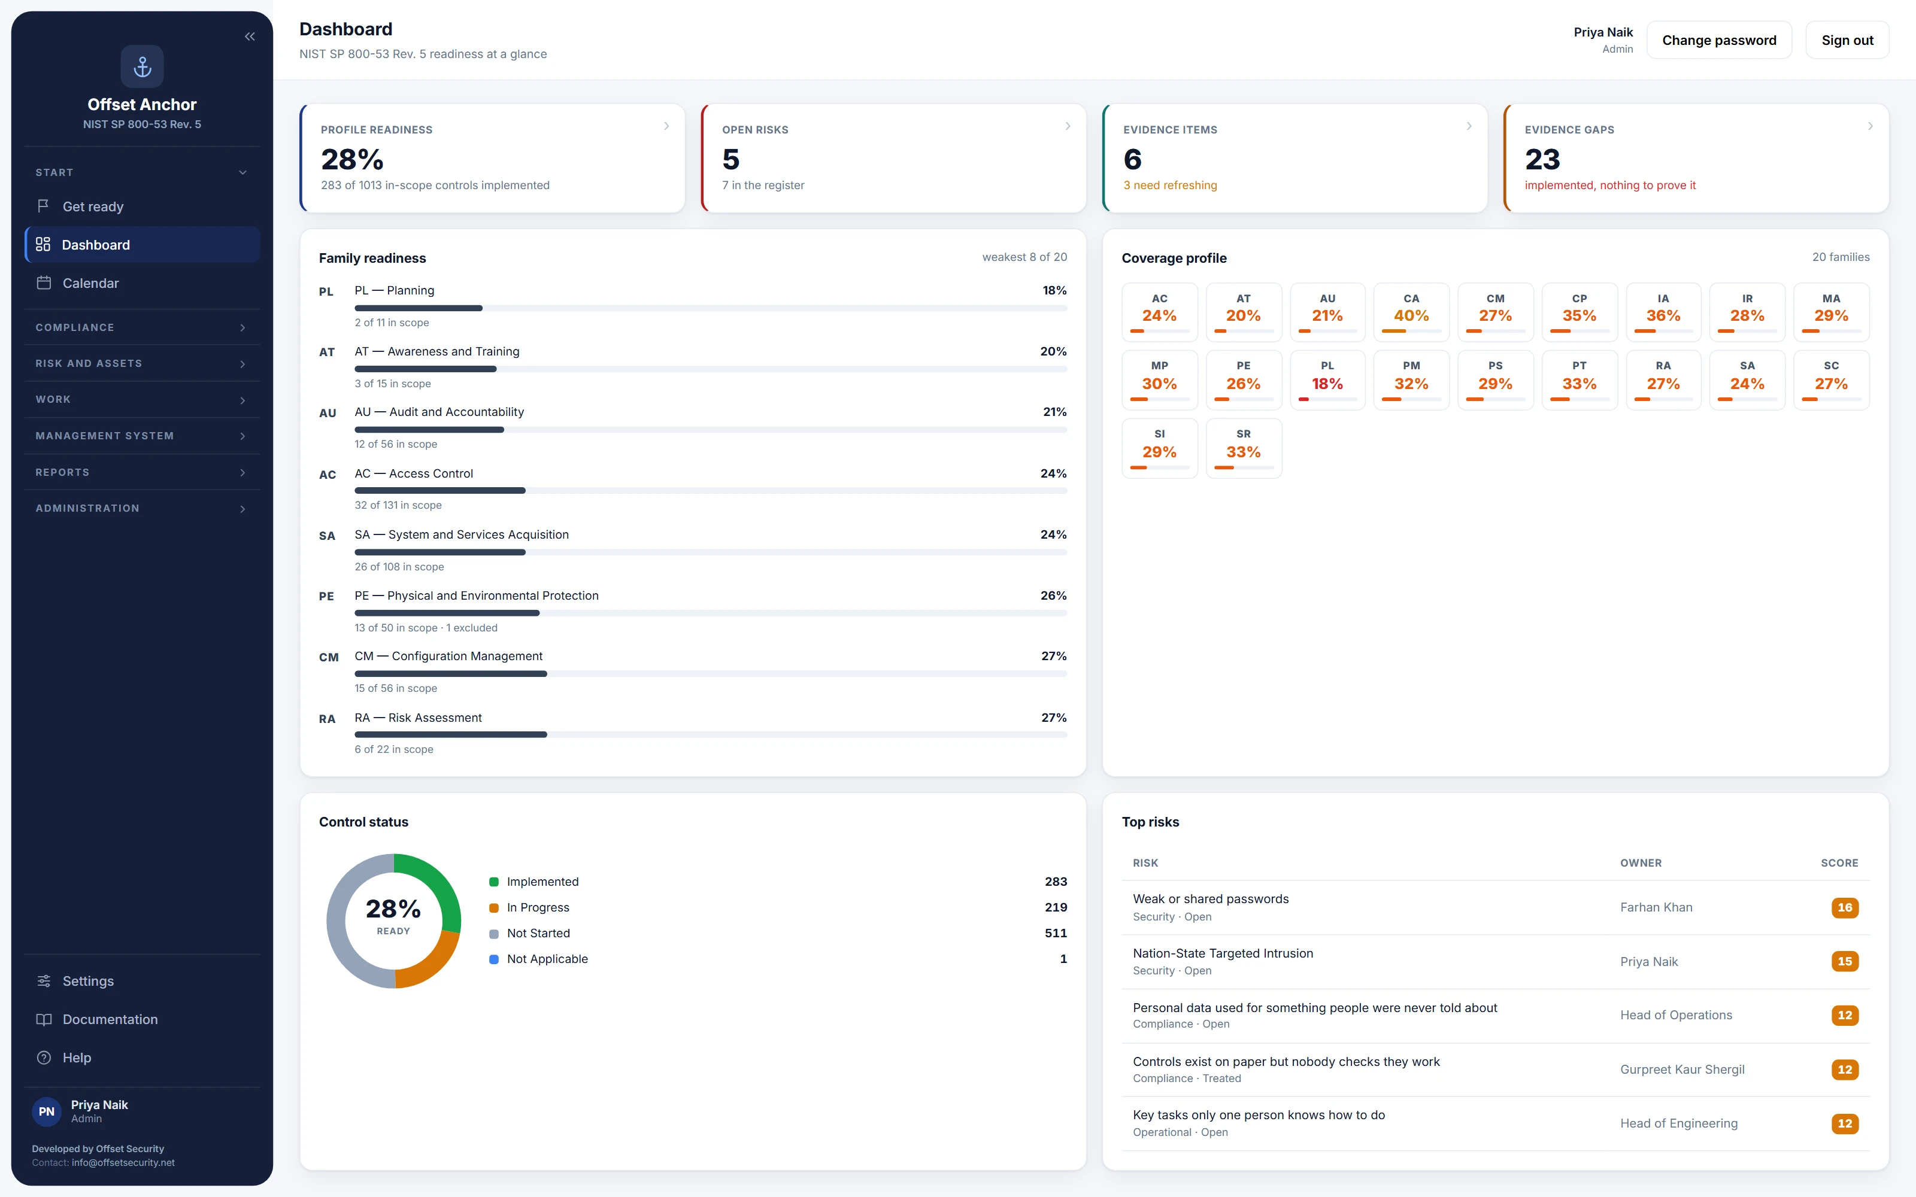Click the score badge 15
This screenshot has height=1197, width=1916.
(1845, 961)
